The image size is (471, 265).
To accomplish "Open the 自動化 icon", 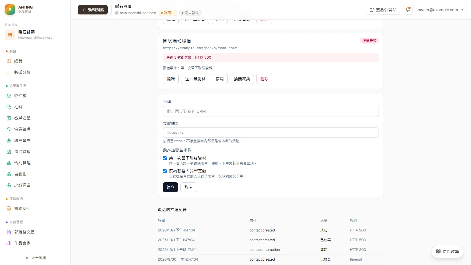I will [9, 174].
